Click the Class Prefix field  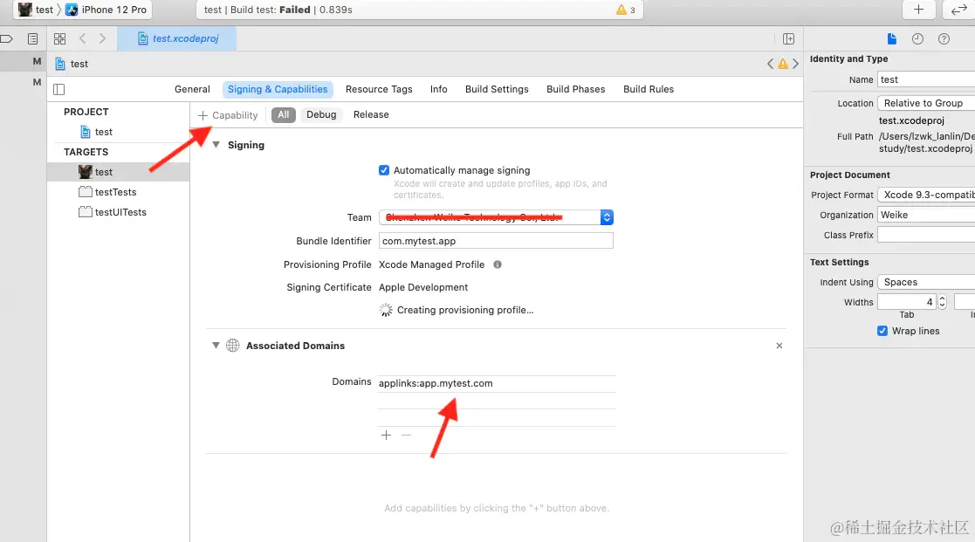[926, 235]
